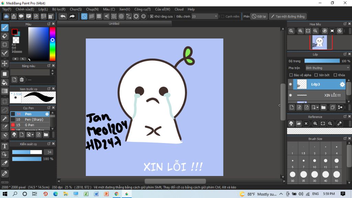Pop out the Màu color panel
The height and width of the screenshot is (198, 352).
click(49, 24)
